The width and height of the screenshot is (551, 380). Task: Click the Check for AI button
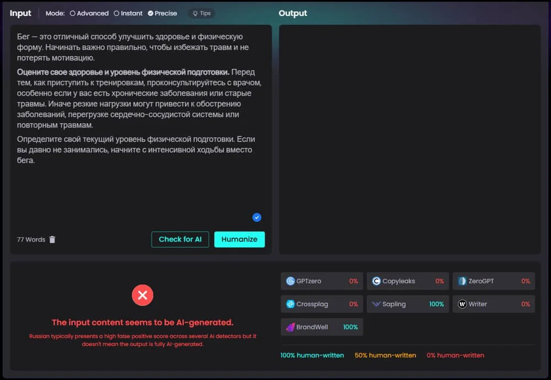[x=180, y=239]
